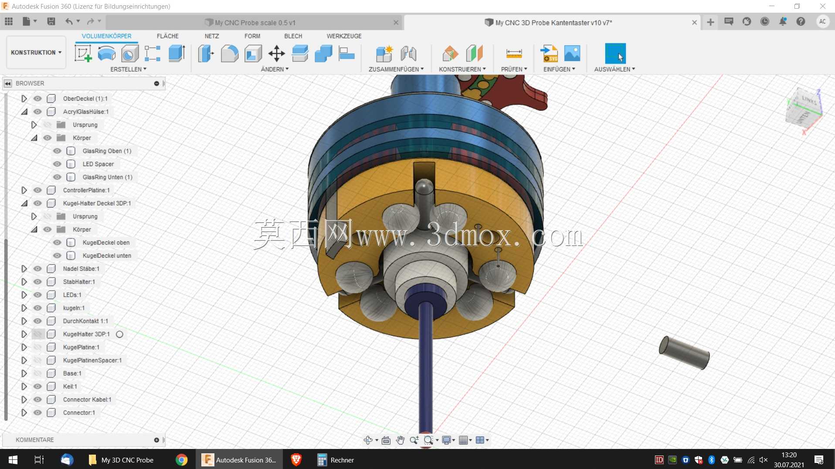
Task: Select the Shell tool icon
Action: 253,54
